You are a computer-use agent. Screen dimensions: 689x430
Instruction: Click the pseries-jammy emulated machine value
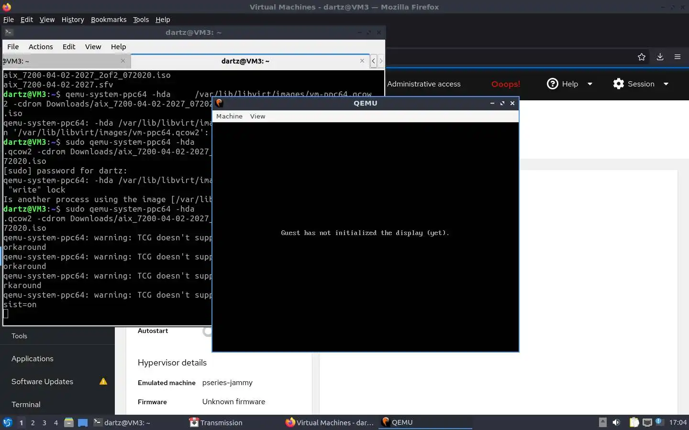tap(227, 383)
